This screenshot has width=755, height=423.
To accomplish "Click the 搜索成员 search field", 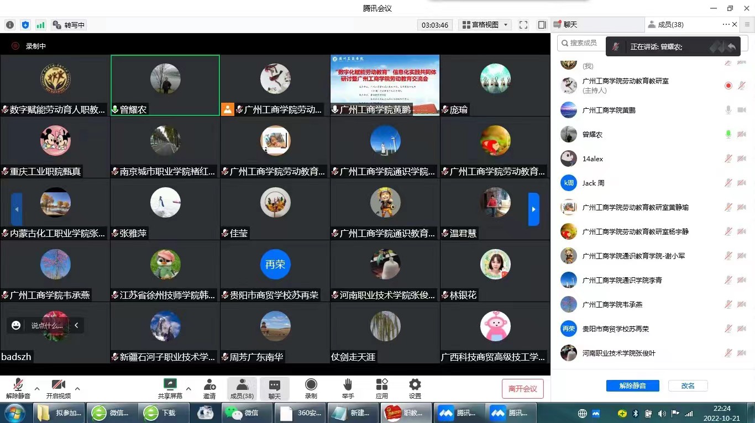I will pyautogui.click(x=583, y=43).
